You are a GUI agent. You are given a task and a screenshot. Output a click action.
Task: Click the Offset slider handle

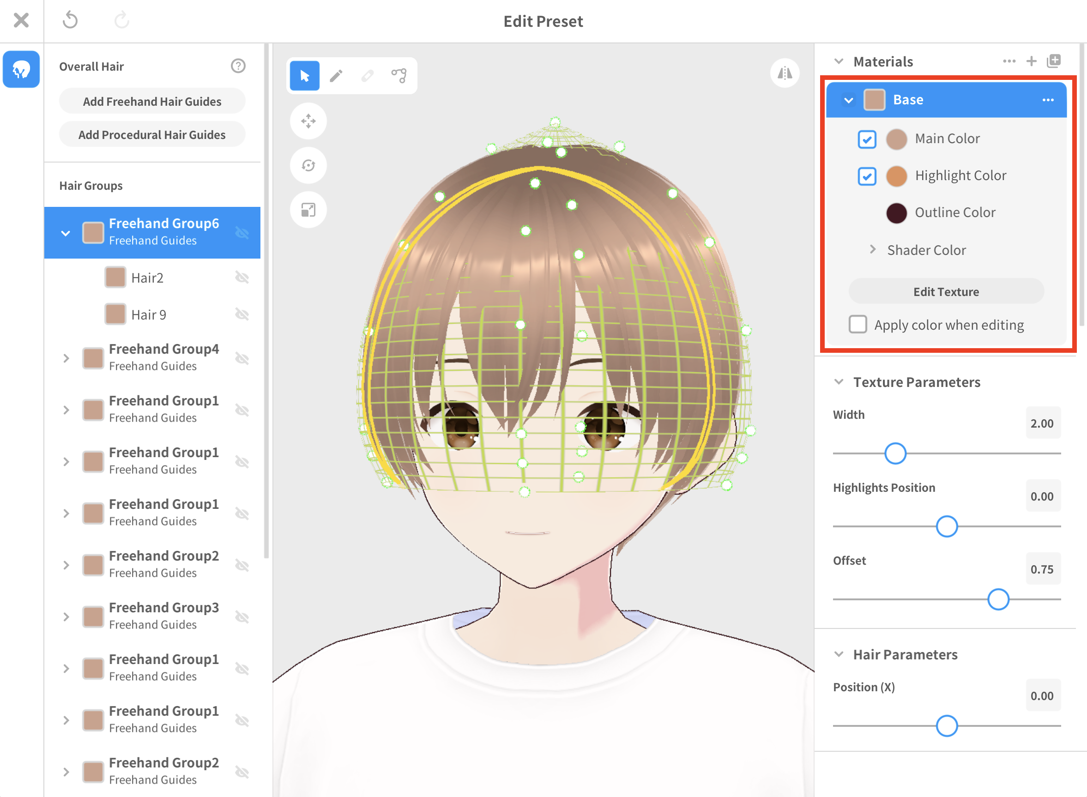tap(998, 599)
